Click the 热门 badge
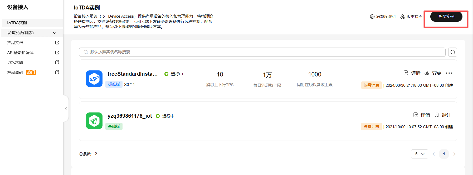Screen dimensions: 473x175 [31, 72]
